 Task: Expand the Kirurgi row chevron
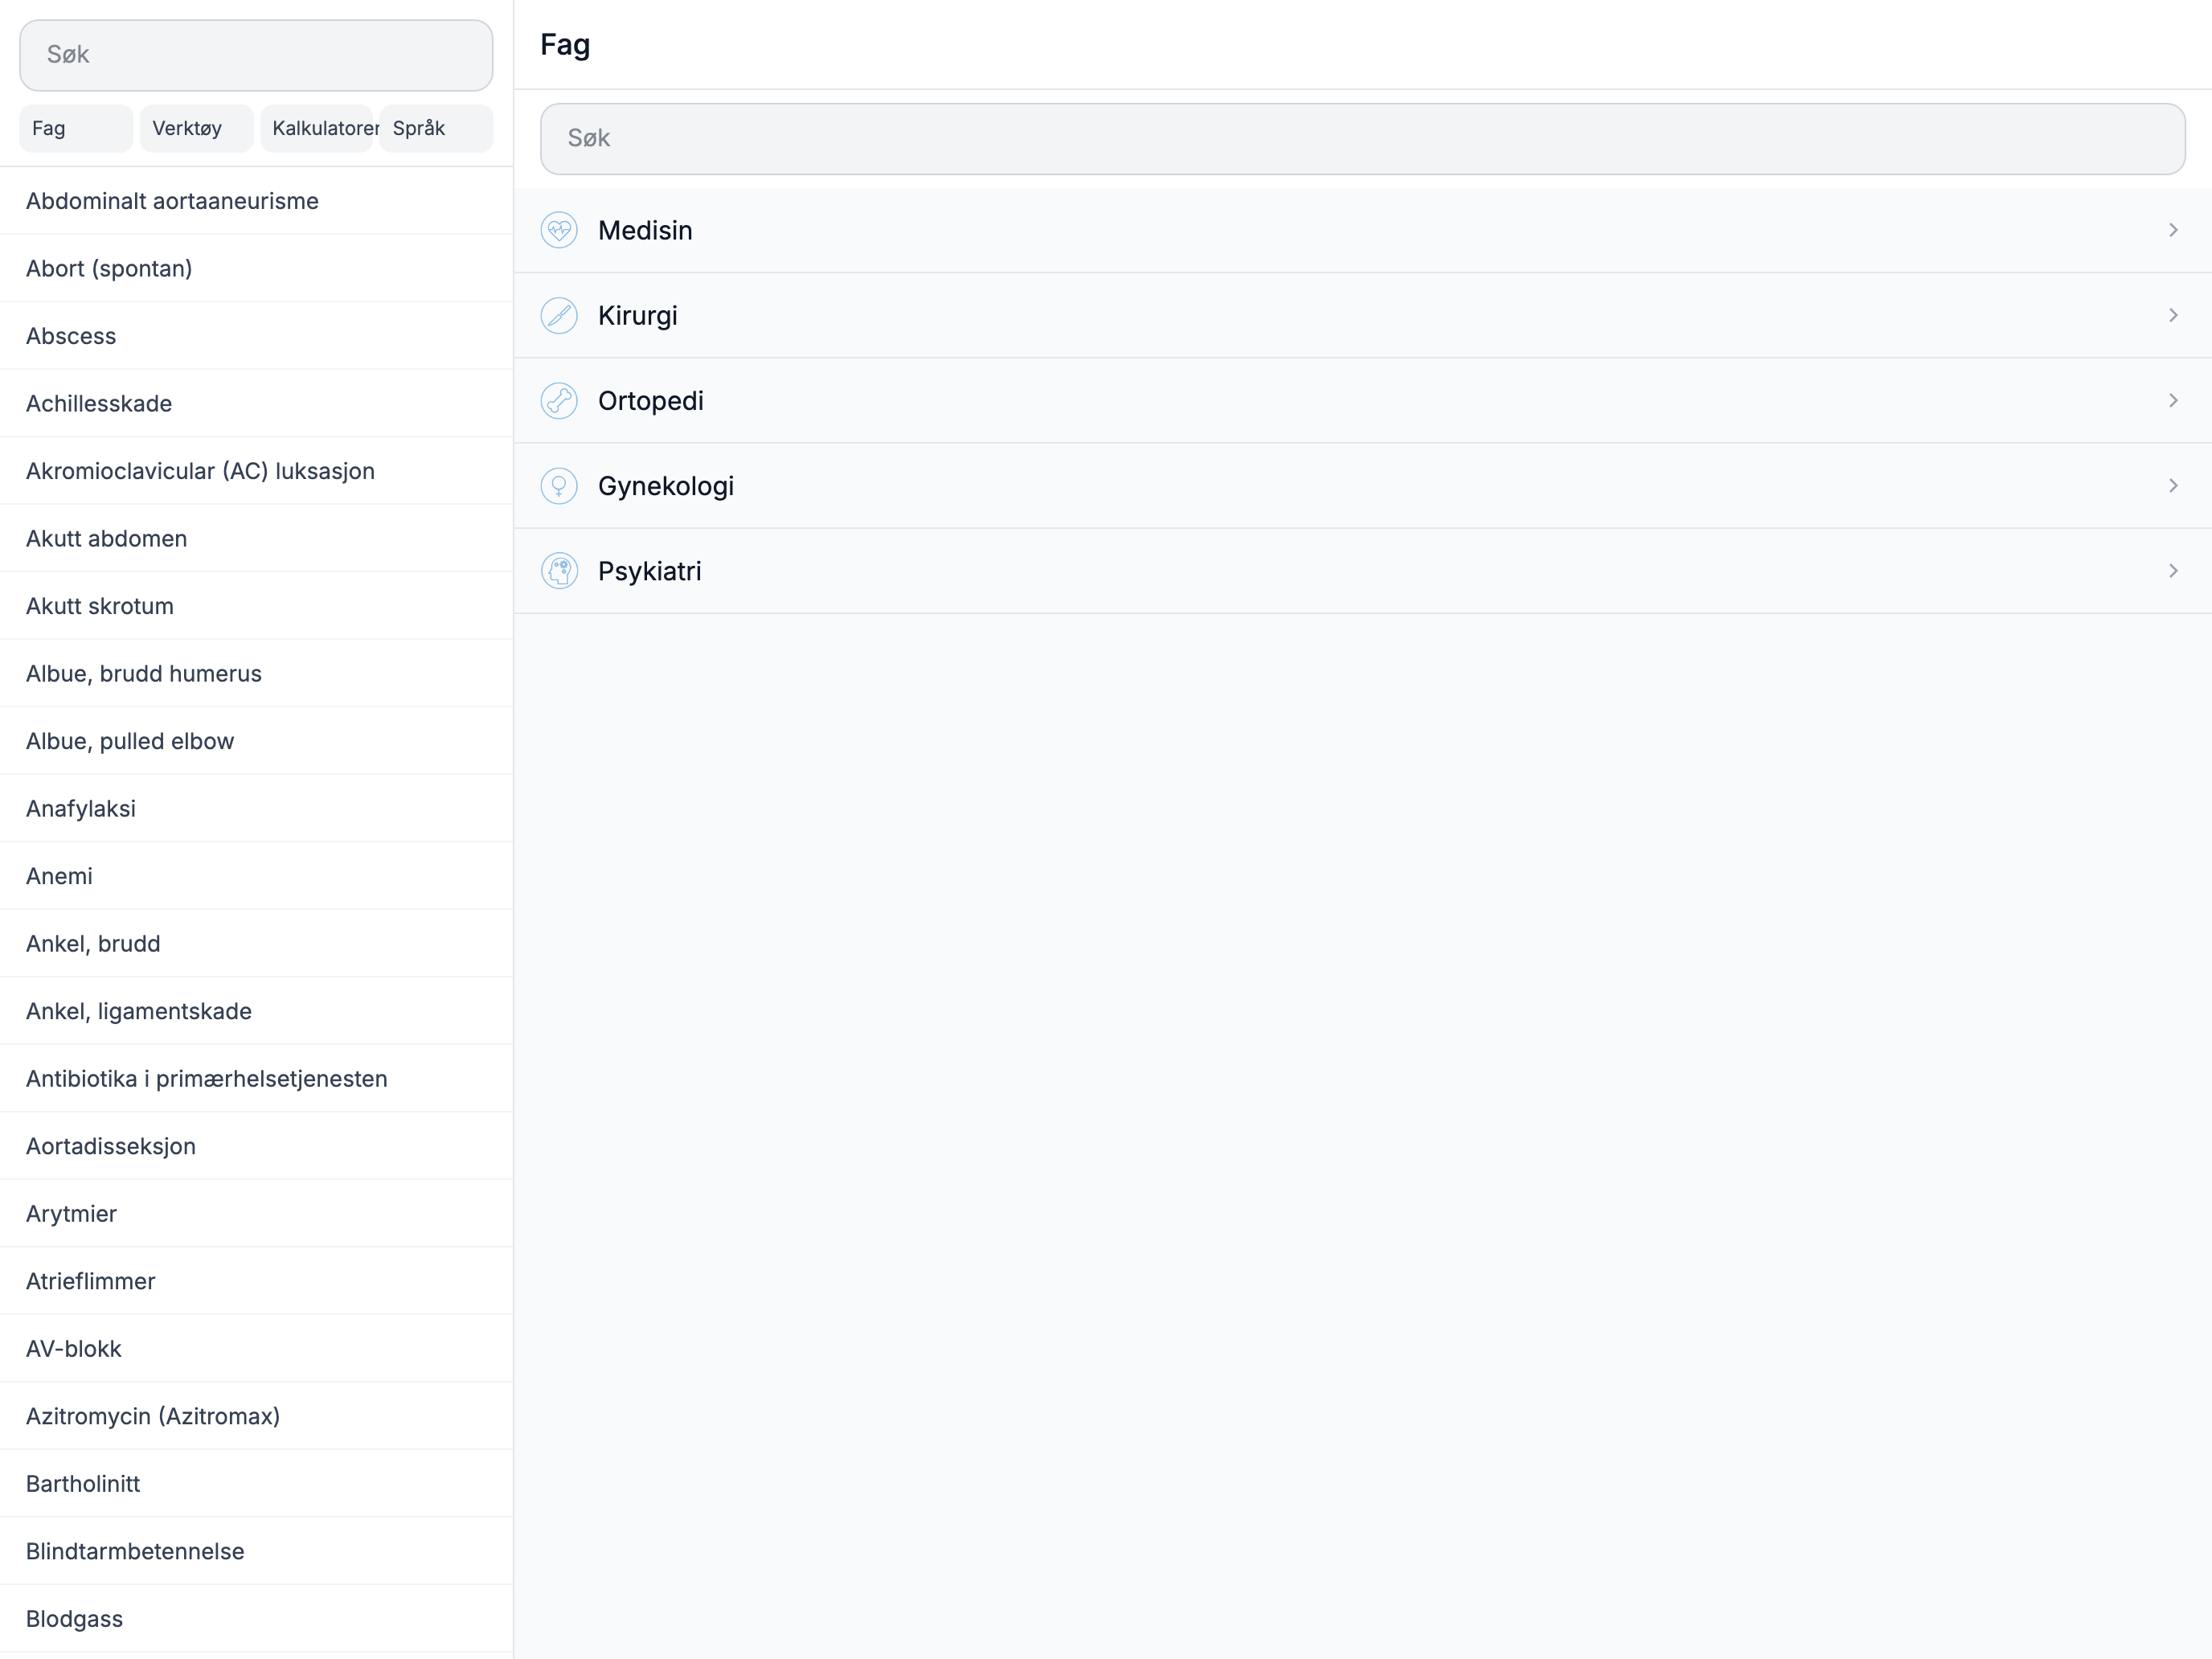pyautogui.click(x=2173, y=315)
